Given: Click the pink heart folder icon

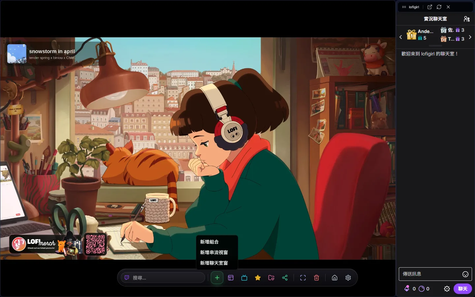Looking at the screenshot, I should pos(271,278).
